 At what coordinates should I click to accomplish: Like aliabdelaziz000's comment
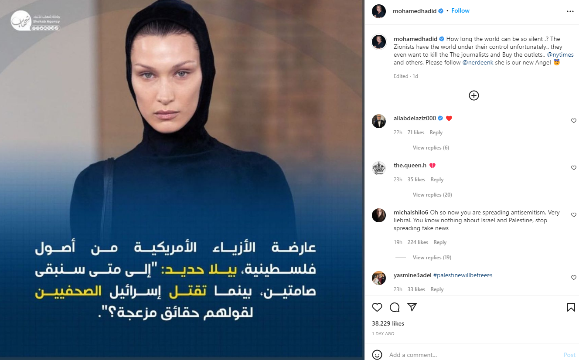[x=573, y=121]
